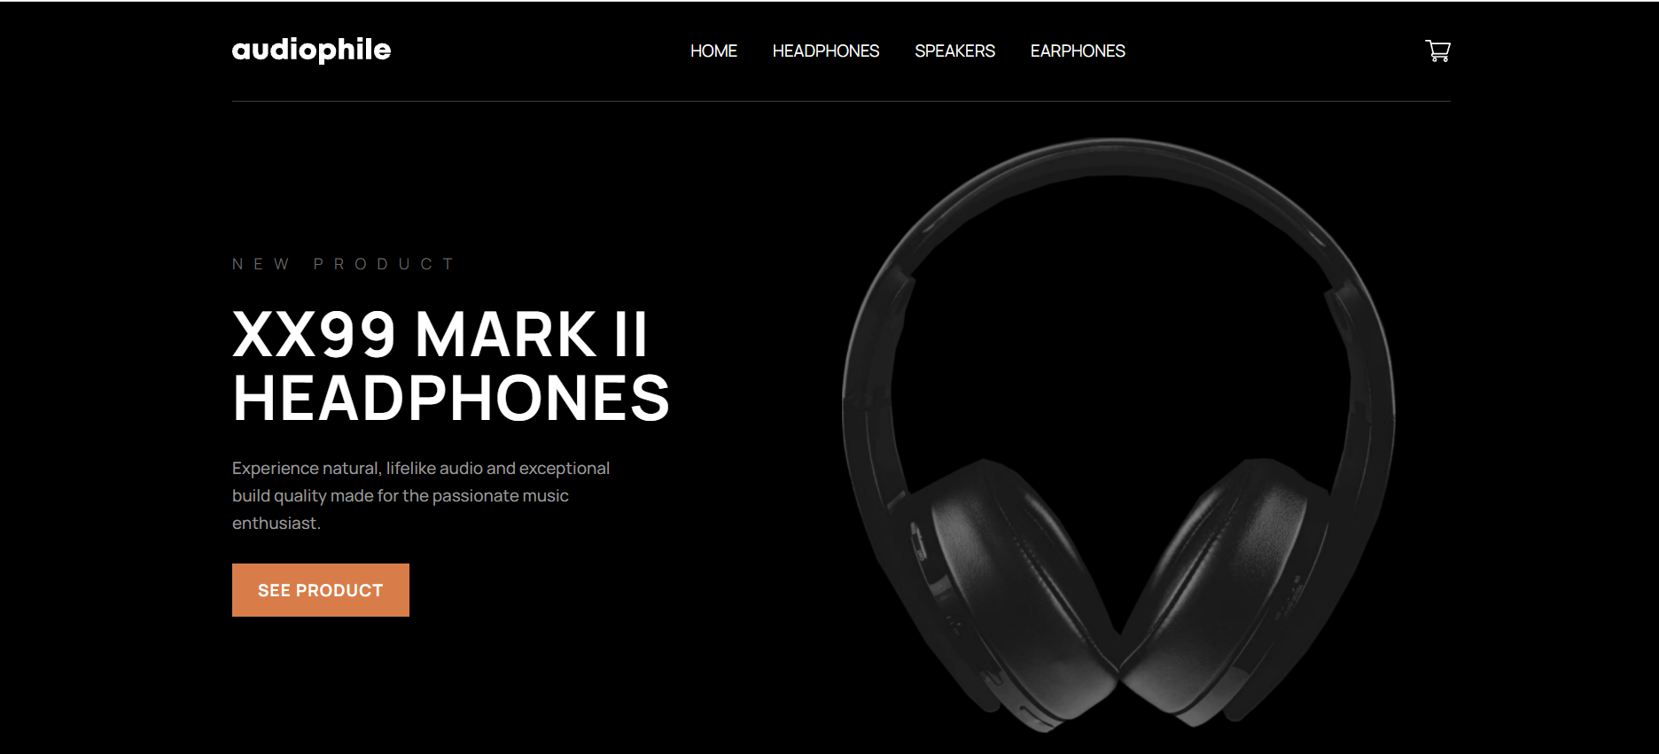Click the 'Experience natural, lifelike audio' text line

[421, 468]
